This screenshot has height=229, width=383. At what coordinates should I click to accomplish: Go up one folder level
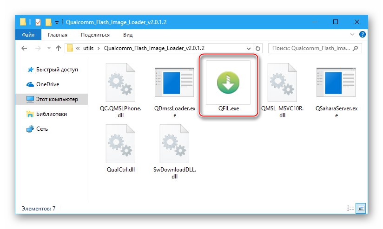pos(59,48)
